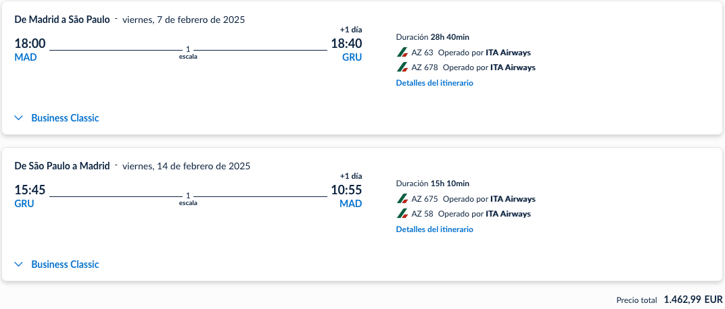Select GRU departure airport code under 15:45
Viewport: 725px width, 309px height.
[x=24, y=204]
